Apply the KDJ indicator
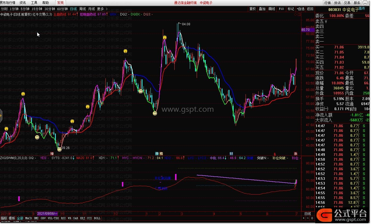 83,218
